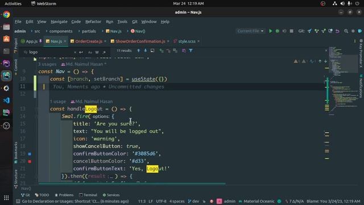This screenshot has width=364, height=205.
Task: Switch to ShowOrderConfirmation.js tab
Action: point(140,41)
